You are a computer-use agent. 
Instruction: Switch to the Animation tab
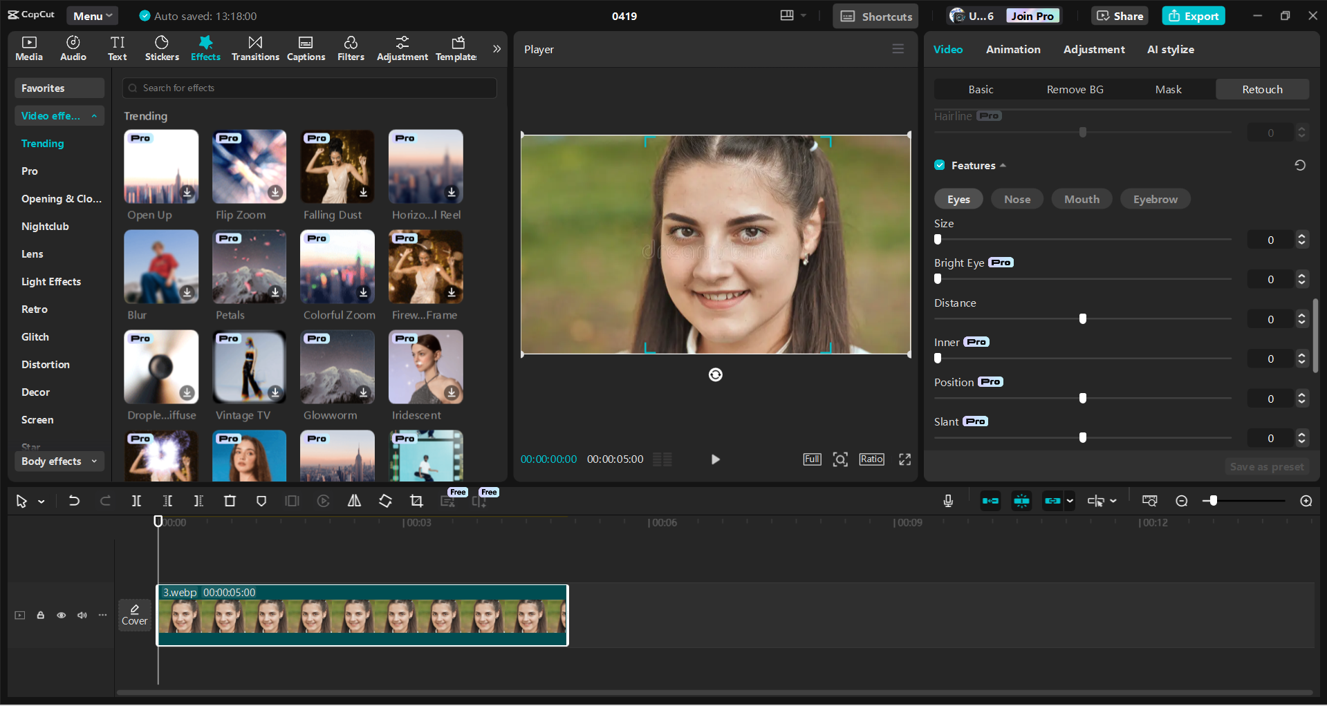click(x=1013, y=49)
